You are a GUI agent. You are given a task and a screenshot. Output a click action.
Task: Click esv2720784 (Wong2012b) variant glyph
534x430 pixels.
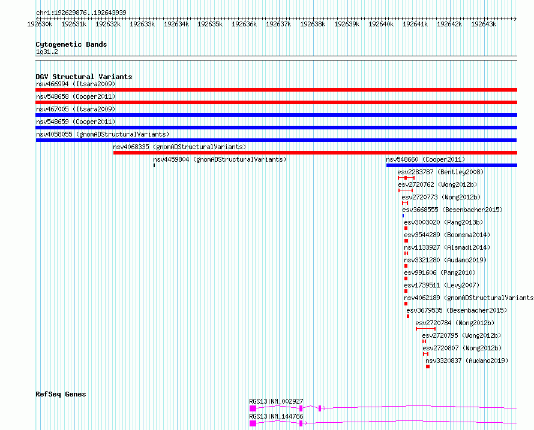click(x=426, y=329)
